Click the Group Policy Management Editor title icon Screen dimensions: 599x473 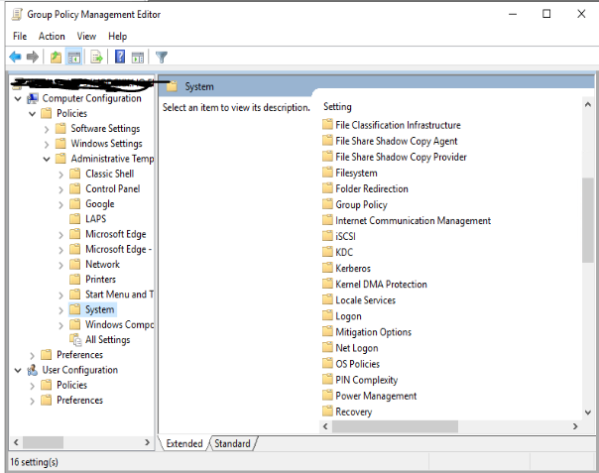tap(17, 14)
